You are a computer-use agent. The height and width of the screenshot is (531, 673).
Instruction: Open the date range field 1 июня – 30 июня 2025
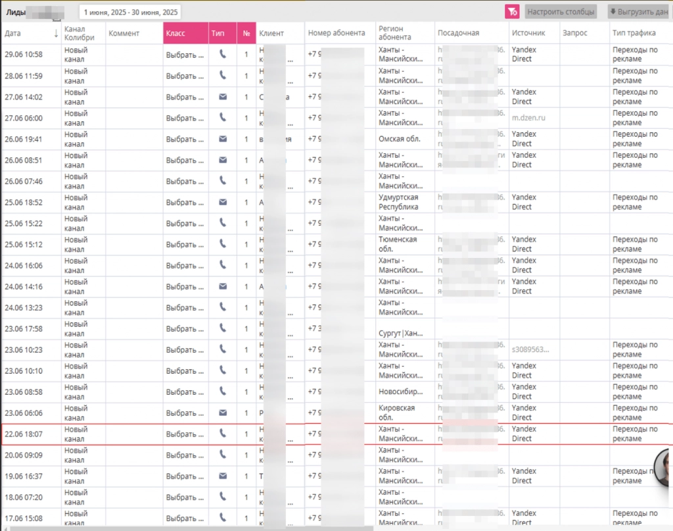pyautogui.click(x=130, y=12)
